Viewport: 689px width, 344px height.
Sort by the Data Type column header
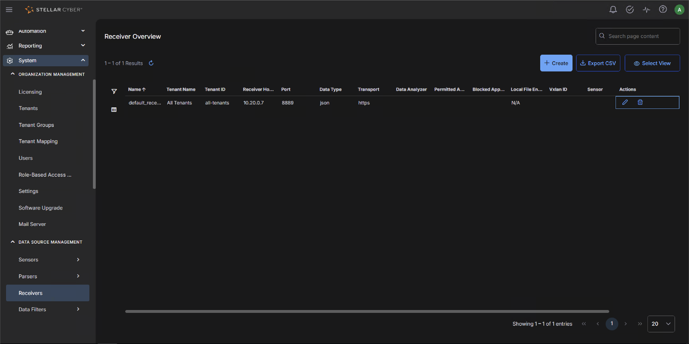click(330, 90)
